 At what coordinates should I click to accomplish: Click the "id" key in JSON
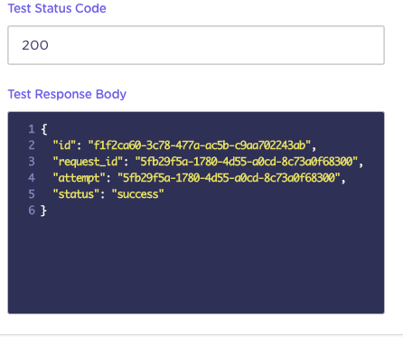[64, 145]
